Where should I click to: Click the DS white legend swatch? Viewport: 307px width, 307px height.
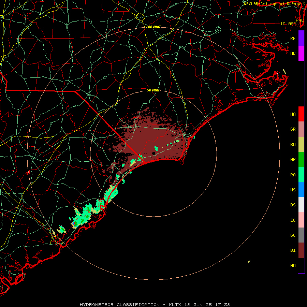point(301,205)
